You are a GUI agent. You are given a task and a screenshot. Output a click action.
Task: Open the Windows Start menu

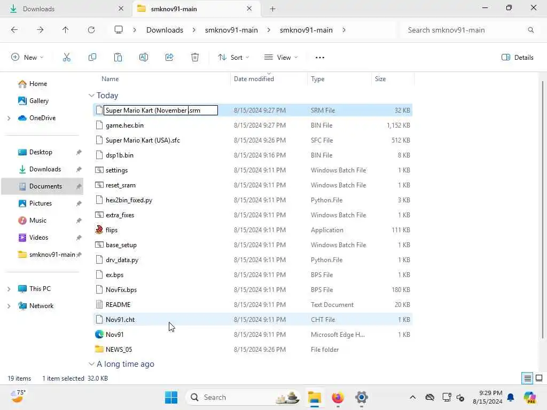tap(171, 397)
